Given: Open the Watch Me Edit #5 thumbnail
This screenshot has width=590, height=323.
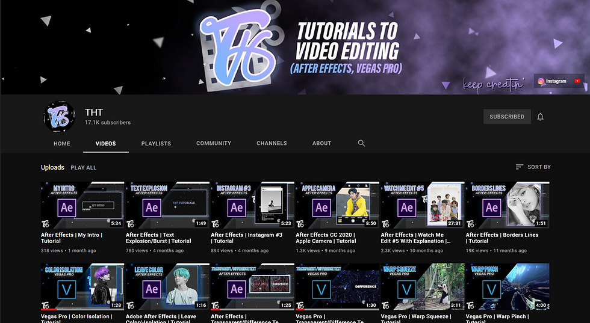Looking at the screenshot, I should 423,205.
